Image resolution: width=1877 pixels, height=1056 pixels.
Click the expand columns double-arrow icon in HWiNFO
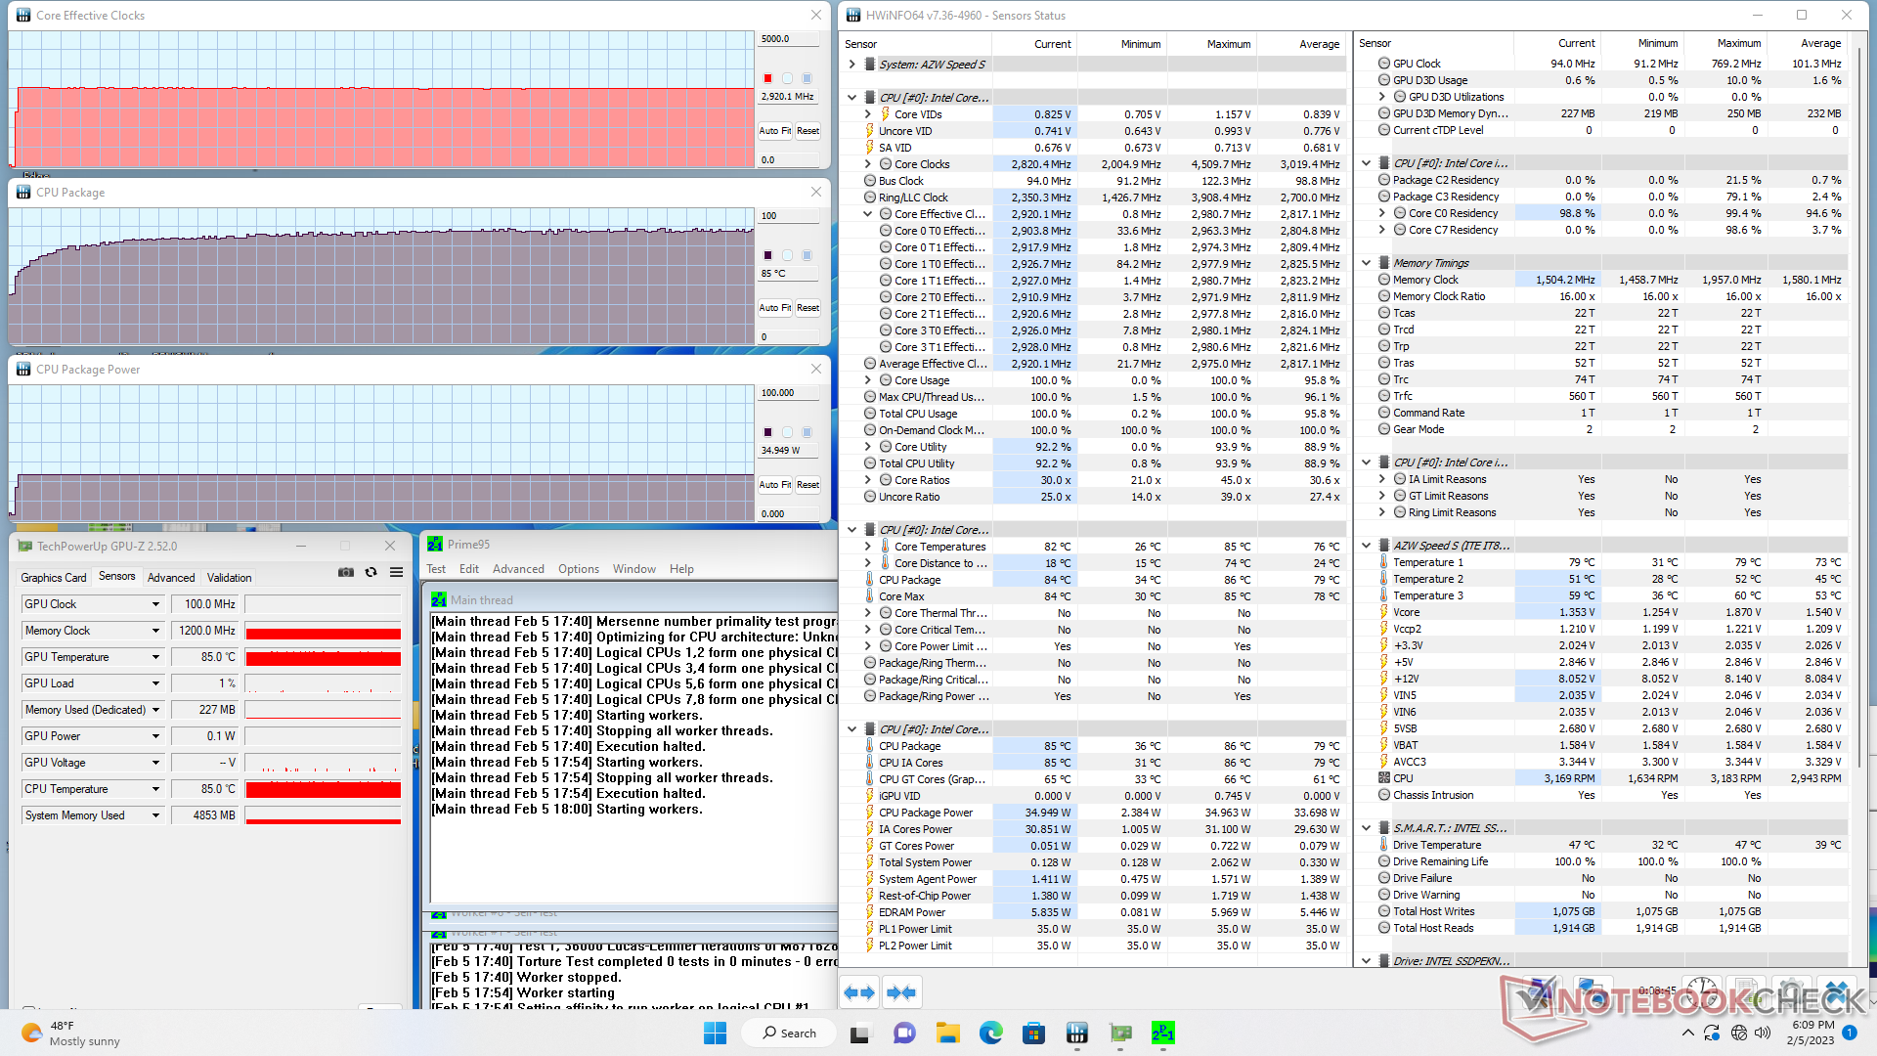pos(858,992)
